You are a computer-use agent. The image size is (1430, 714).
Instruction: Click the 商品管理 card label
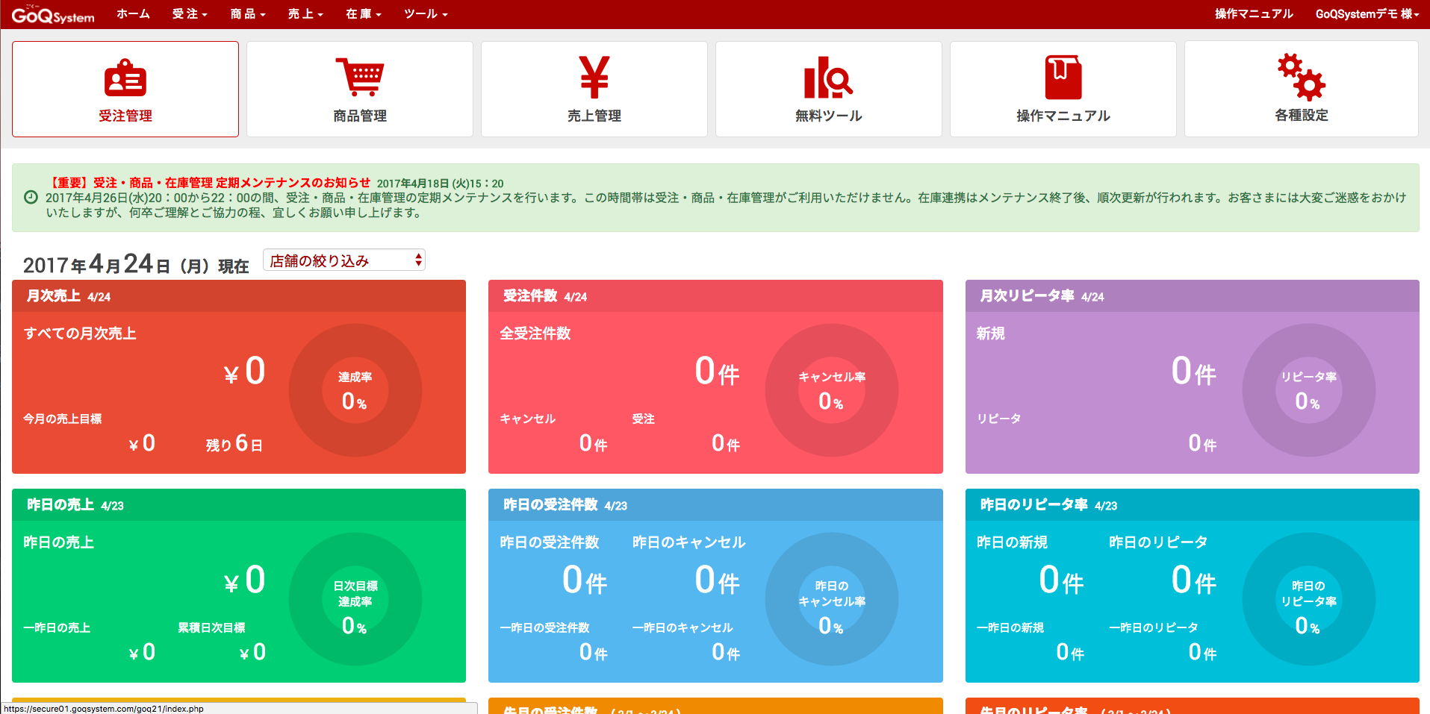[x=360, y=116]
